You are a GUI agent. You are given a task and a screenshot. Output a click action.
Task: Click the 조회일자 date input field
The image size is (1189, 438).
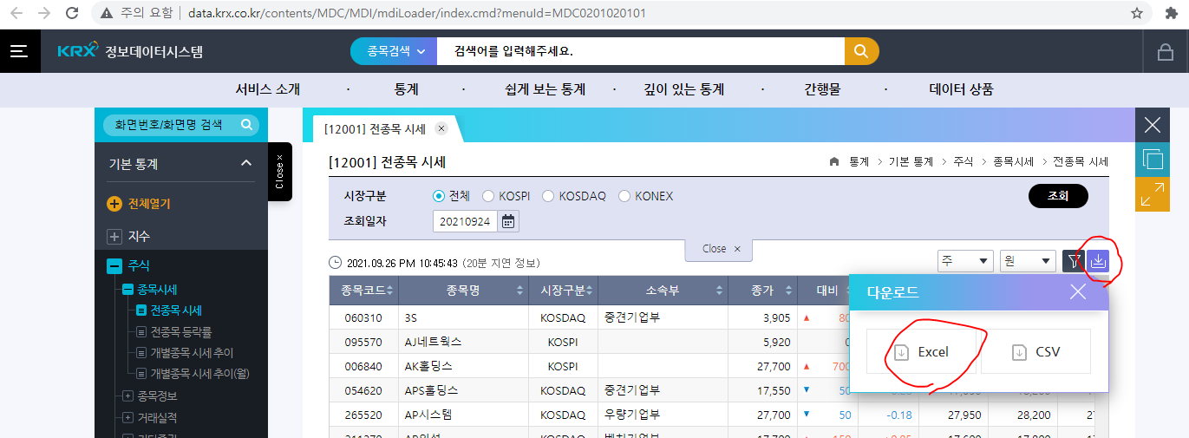coord(466,221)
